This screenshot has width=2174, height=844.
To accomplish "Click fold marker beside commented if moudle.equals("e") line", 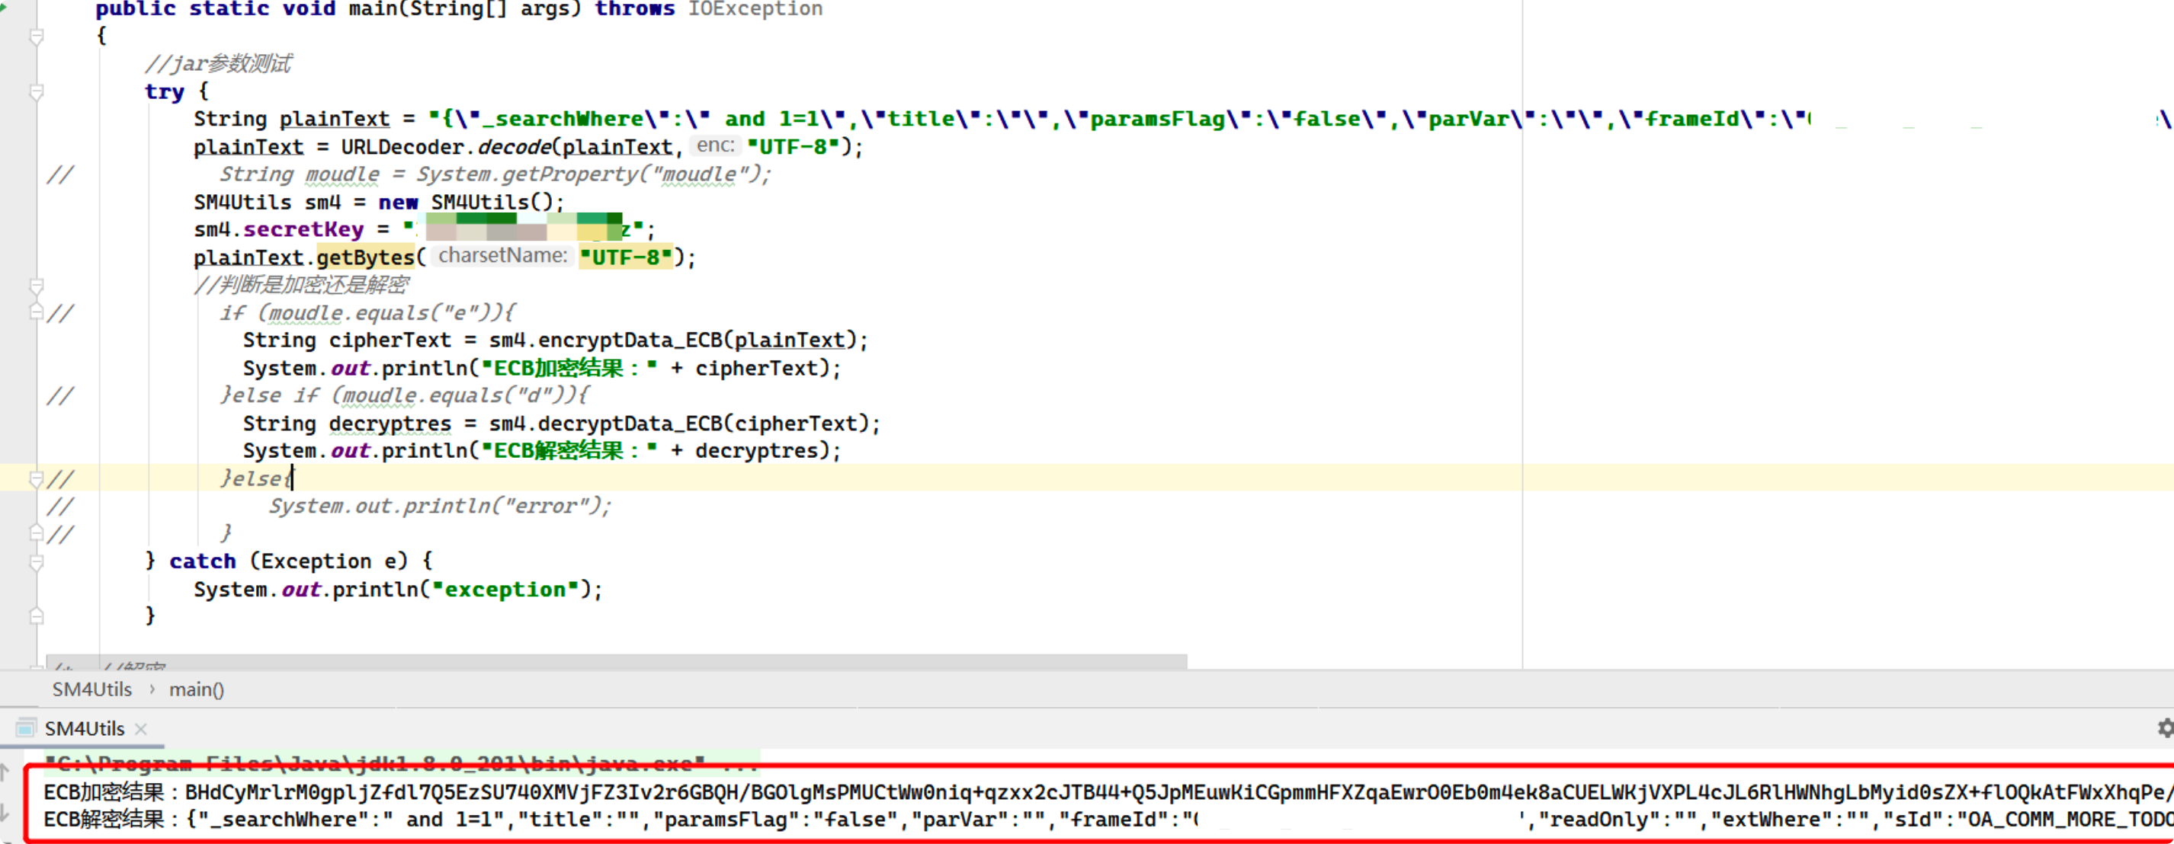I will (x=37, y=314).
